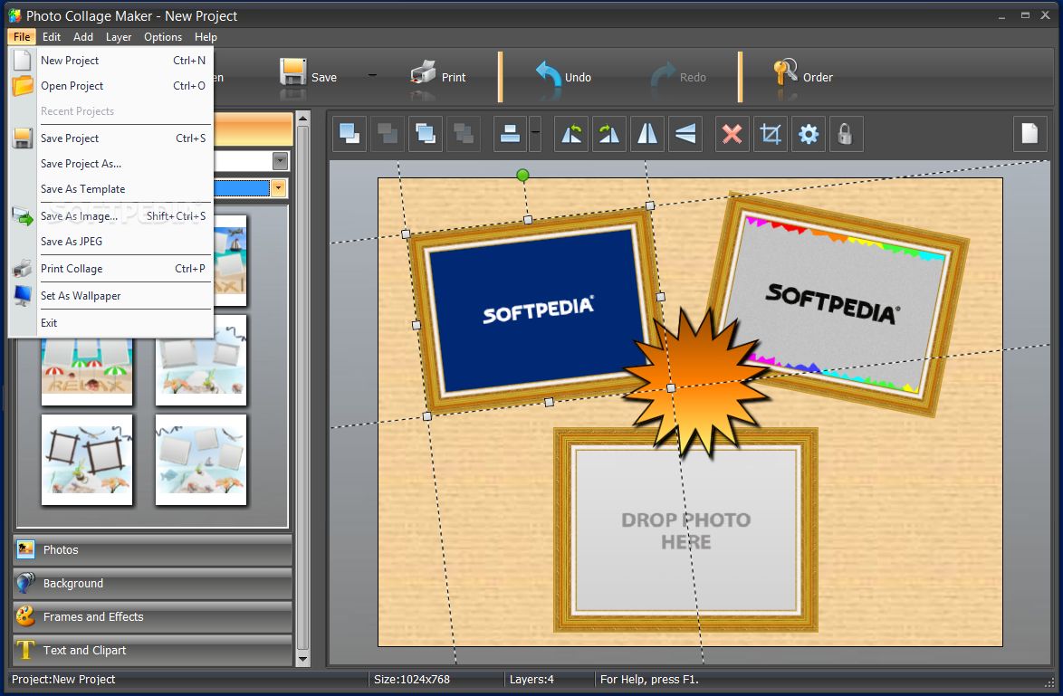This screenshot has height=696, width=1063.
Task: Expand the Background panel section
Action: [152, 583]
